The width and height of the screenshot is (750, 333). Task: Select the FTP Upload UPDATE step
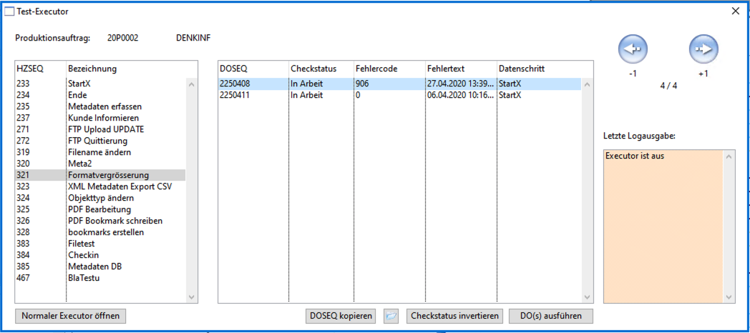pos(105,129)
